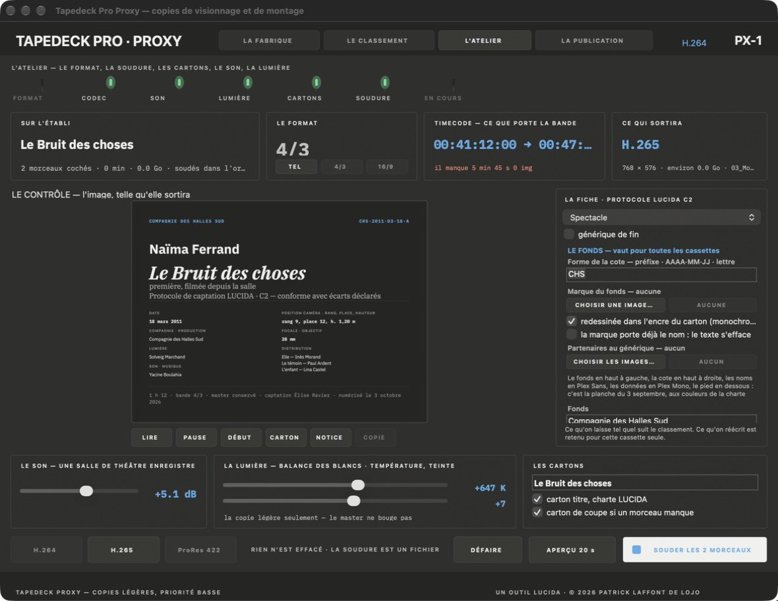Viewport: 778px width, 601px height.
Task: Open the LA FABRIQUE tab
Action: pyautogui.click(x=268, y=41)
